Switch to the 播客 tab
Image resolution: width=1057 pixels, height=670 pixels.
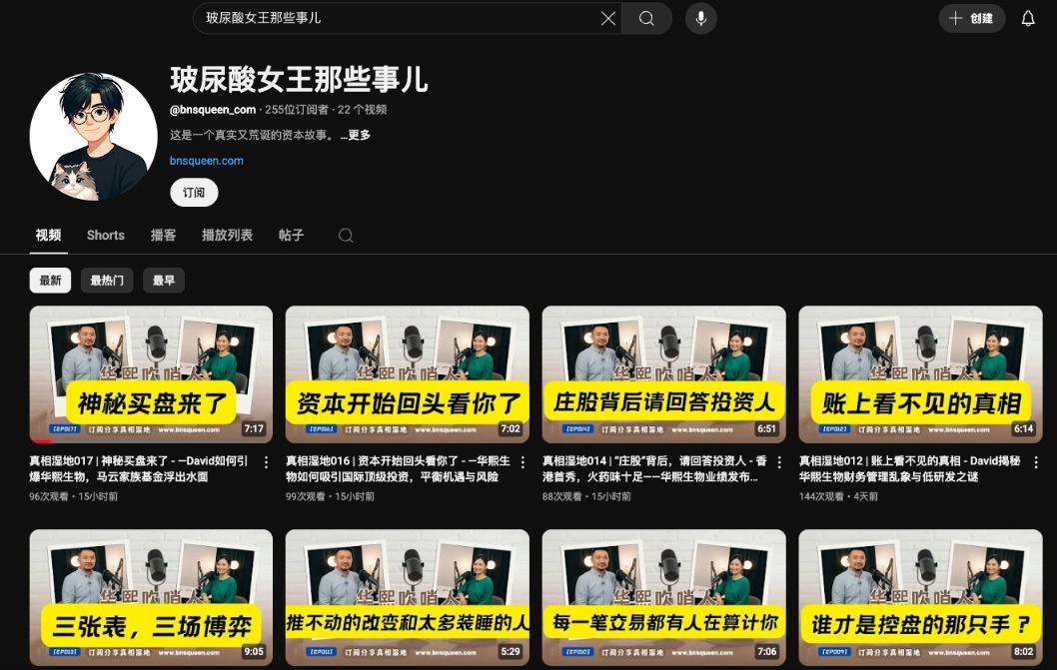163,236
